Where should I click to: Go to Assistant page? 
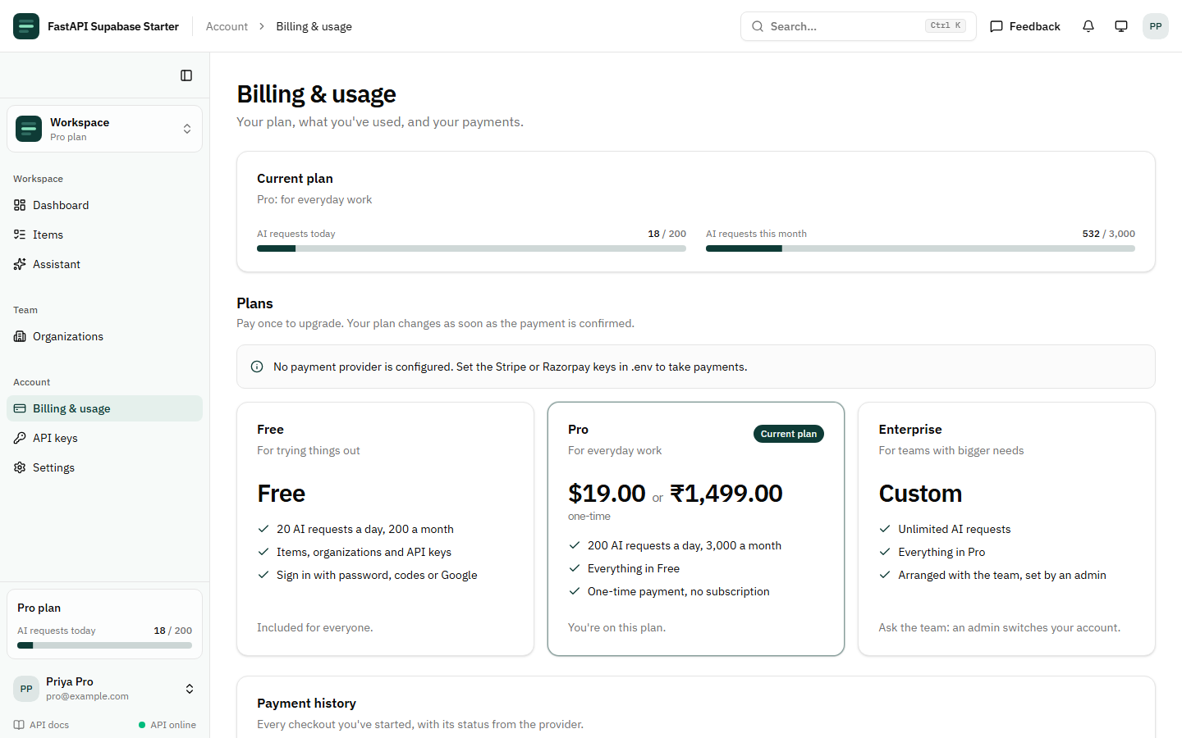(x=104, y=264)
